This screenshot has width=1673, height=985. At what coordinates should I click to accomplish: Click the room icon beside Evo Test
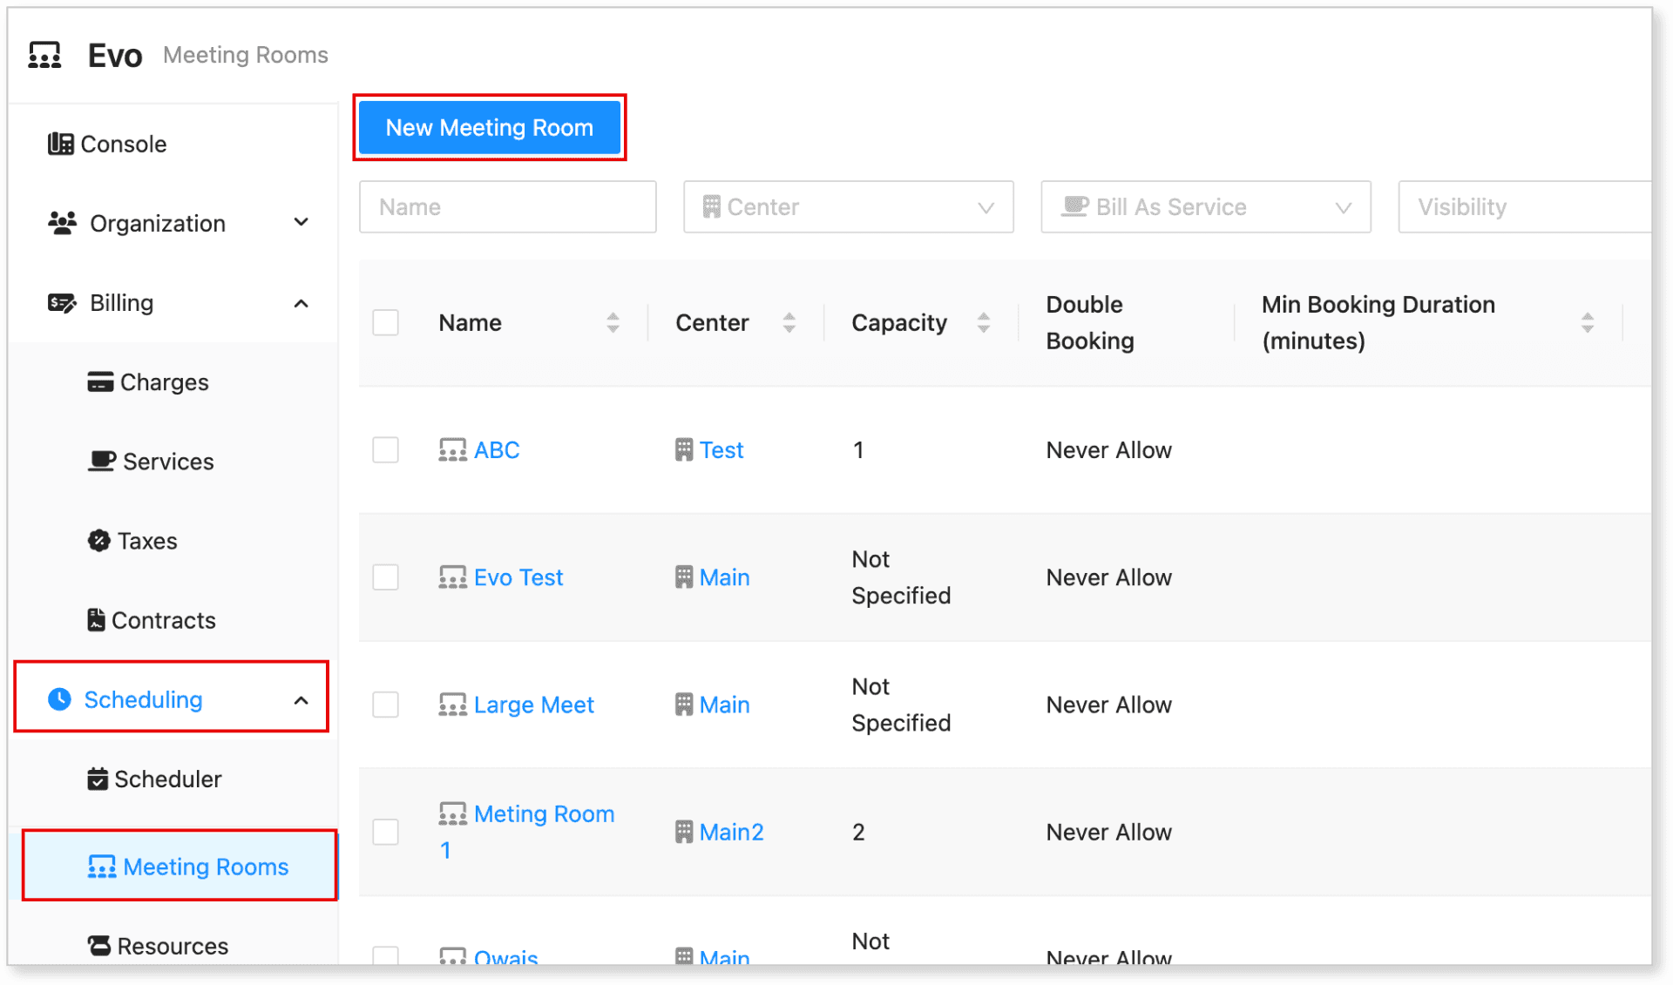click(x=452, y=577)
